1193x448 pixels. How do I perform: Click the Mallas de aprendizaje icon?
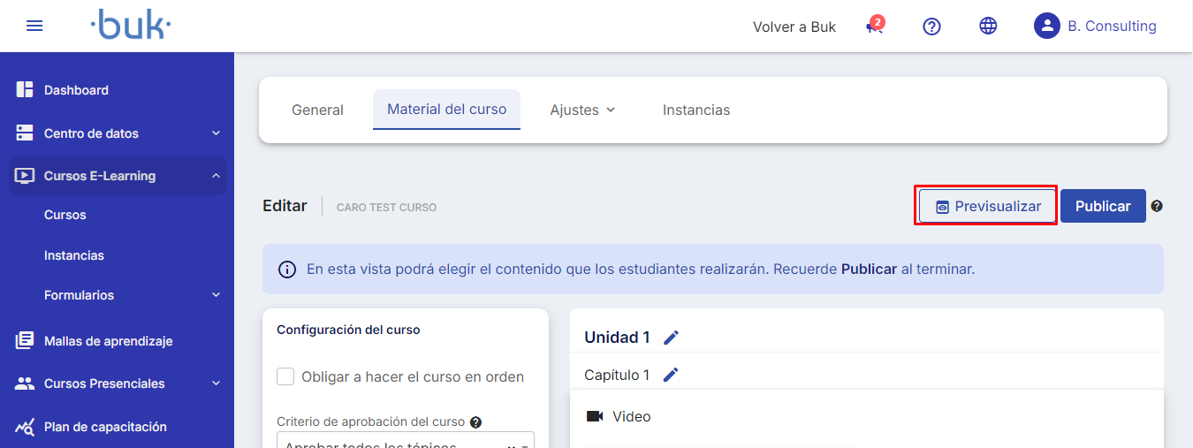[x=25, y=341]
